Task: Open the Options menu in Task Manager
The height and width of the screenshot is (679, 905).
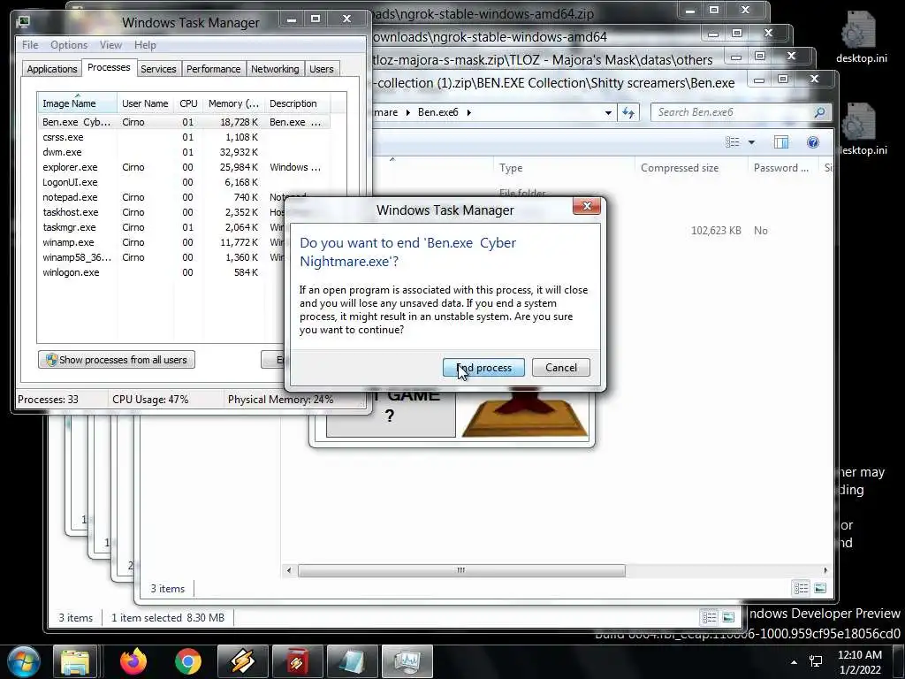Action: coord(69,45)
